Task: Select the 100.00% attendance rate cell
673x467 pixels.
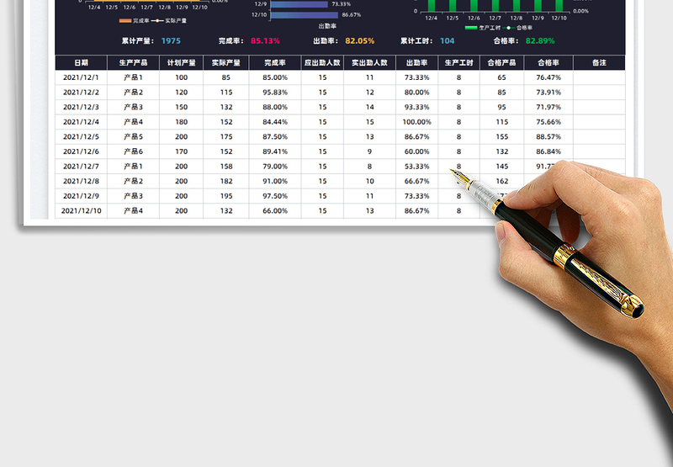Action: pyautogui.click(x=416, y=122)
